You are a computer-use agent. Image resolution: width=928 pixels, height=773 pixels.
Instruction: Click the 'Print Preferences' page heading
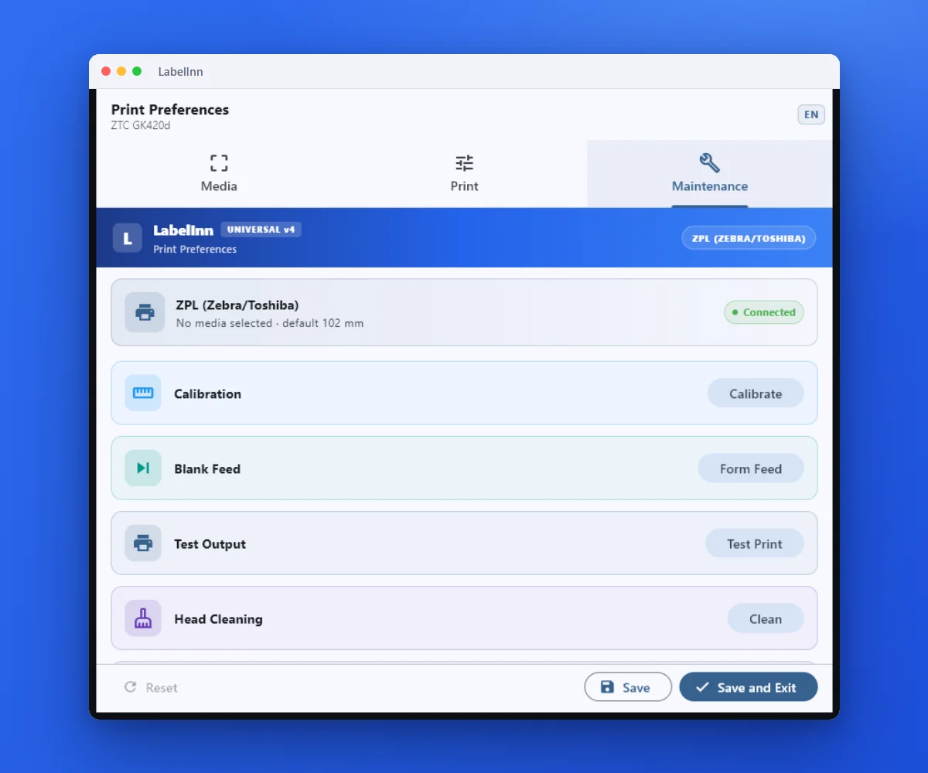tap(170, 109)
